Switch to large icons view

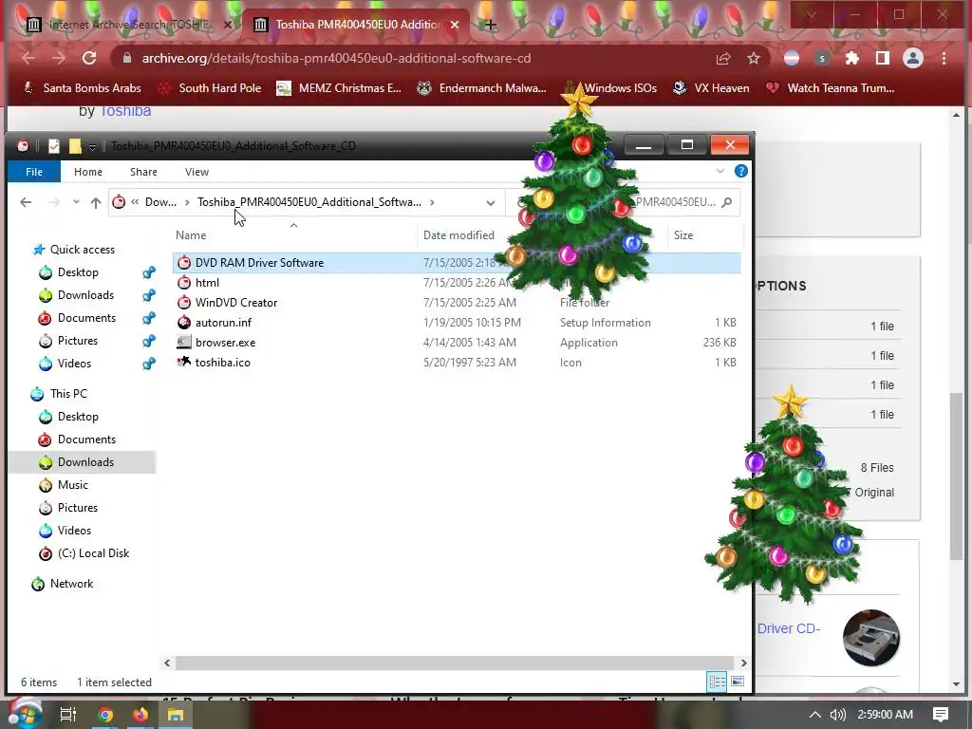(x=737, y=682)
